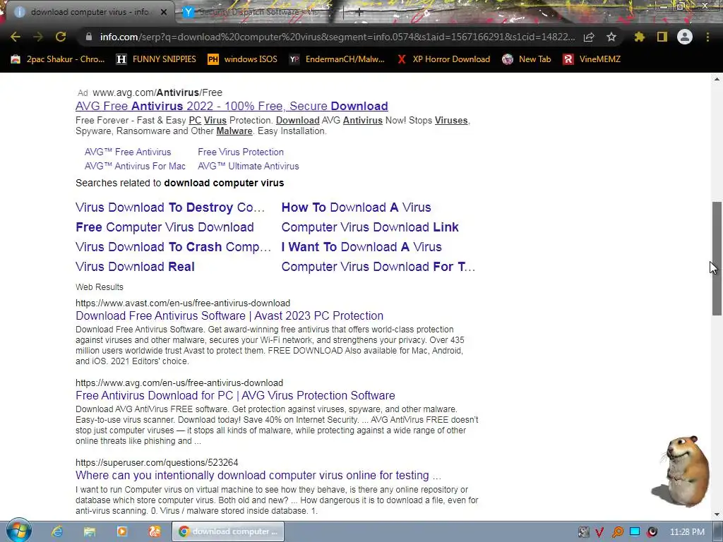
Task: Open the Chrome profile avatar
Action: point(685,37)
